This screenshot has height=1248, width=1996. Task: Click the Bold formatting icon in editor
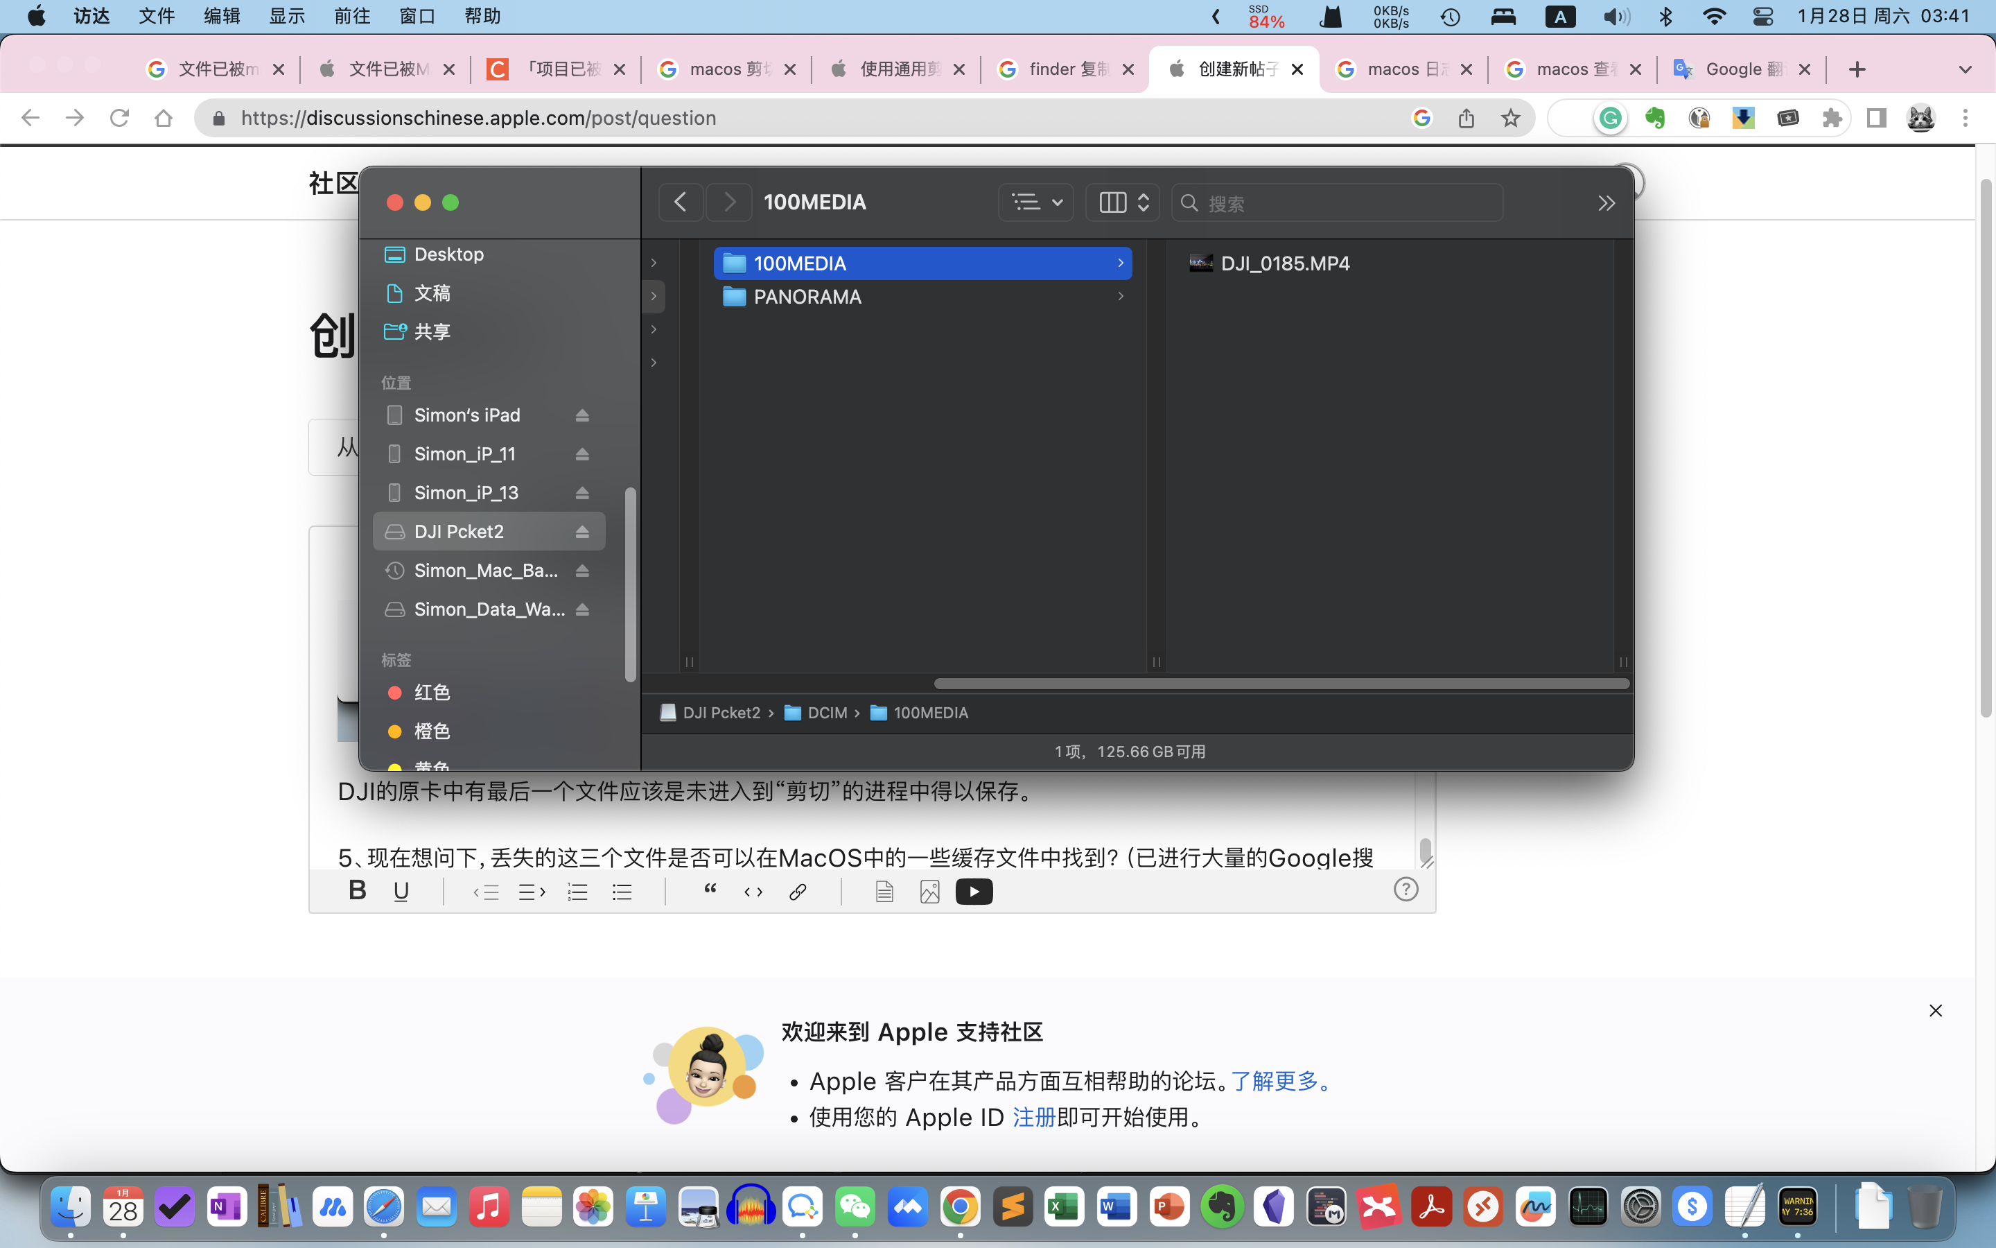(357, 891)
